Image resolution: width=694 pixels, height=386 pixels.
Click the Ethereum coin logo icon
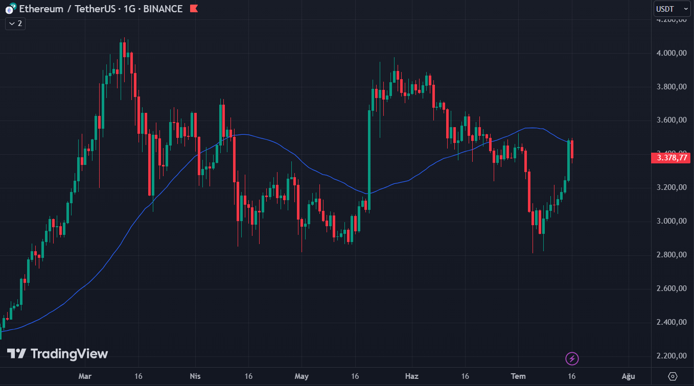click(x=10, y=9)
